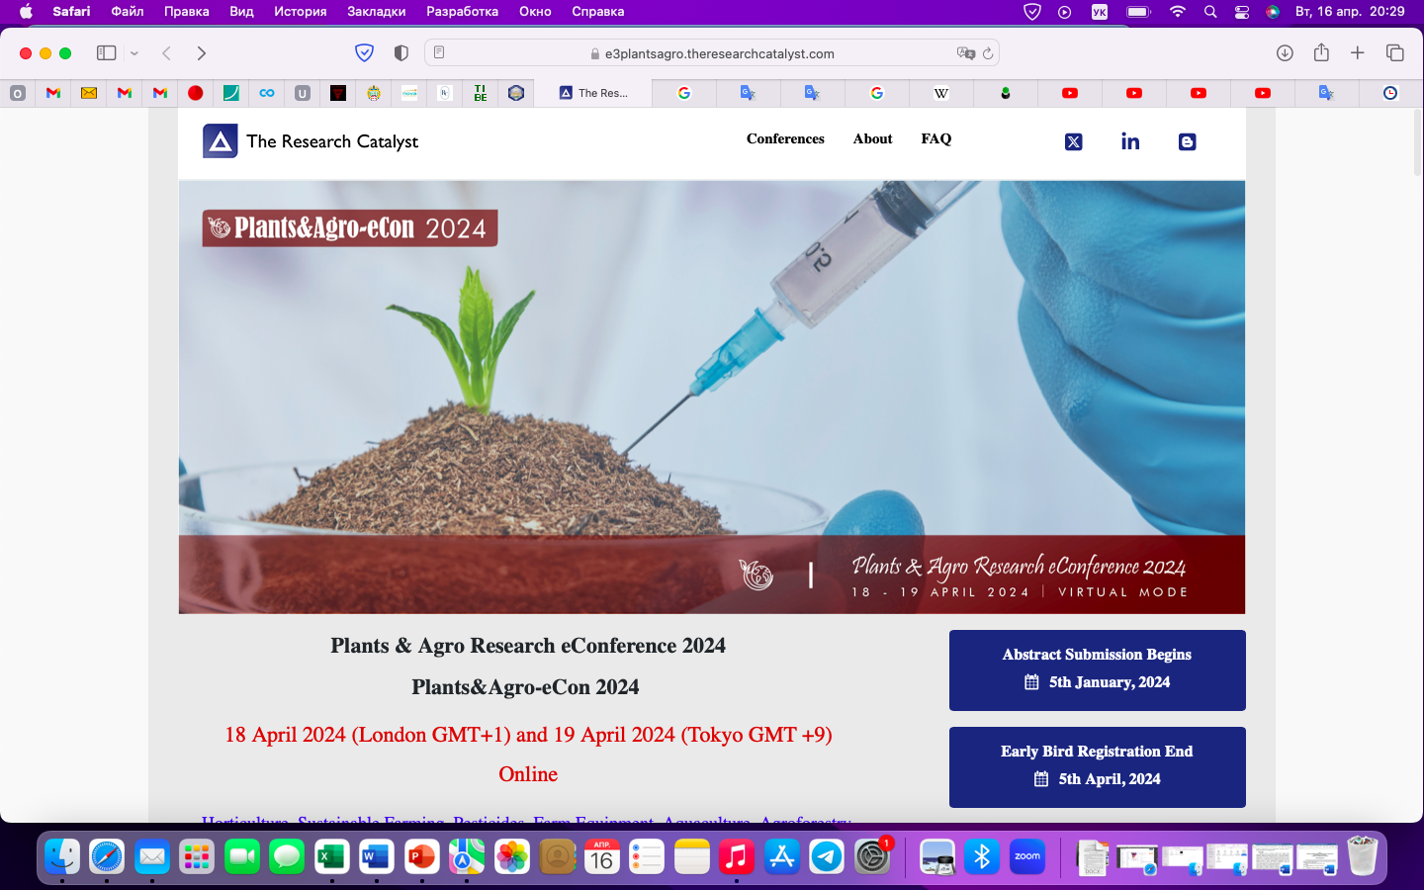Open the Conferences nav link
This screenshot has width=1424, height=890.
click(785, 139)
